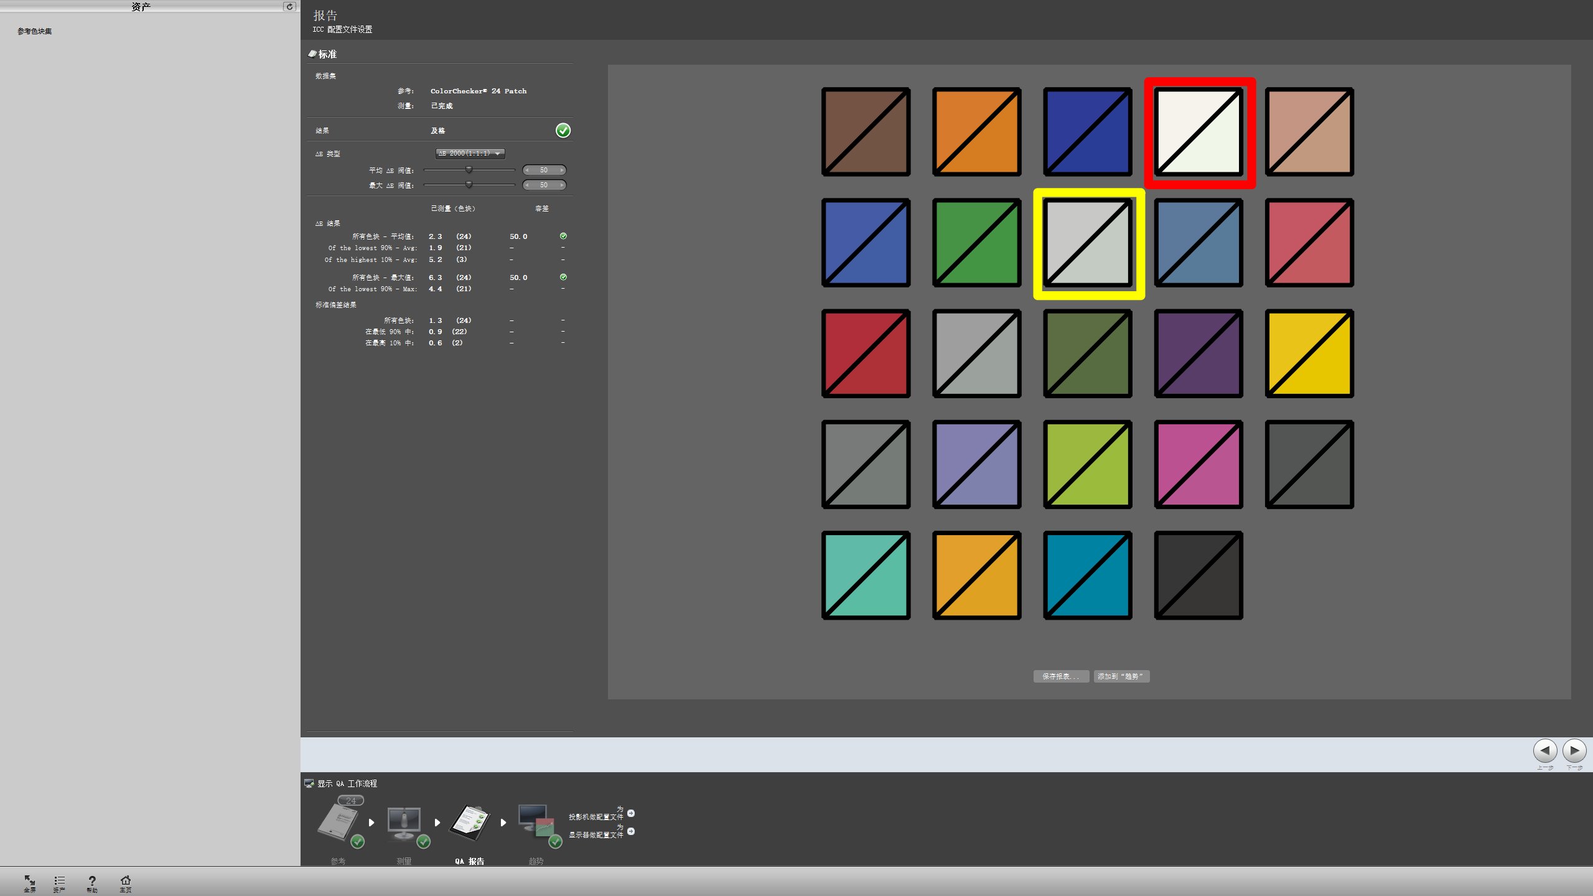Open the 参考 reference workflow step icon
Image resolution: width=1593 pixels, height=896 pixels.
pyautogui.click(x=339, y=823)
